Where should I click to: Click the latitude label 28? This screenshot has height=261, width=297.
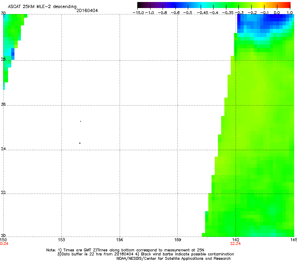tap(3, 59)
